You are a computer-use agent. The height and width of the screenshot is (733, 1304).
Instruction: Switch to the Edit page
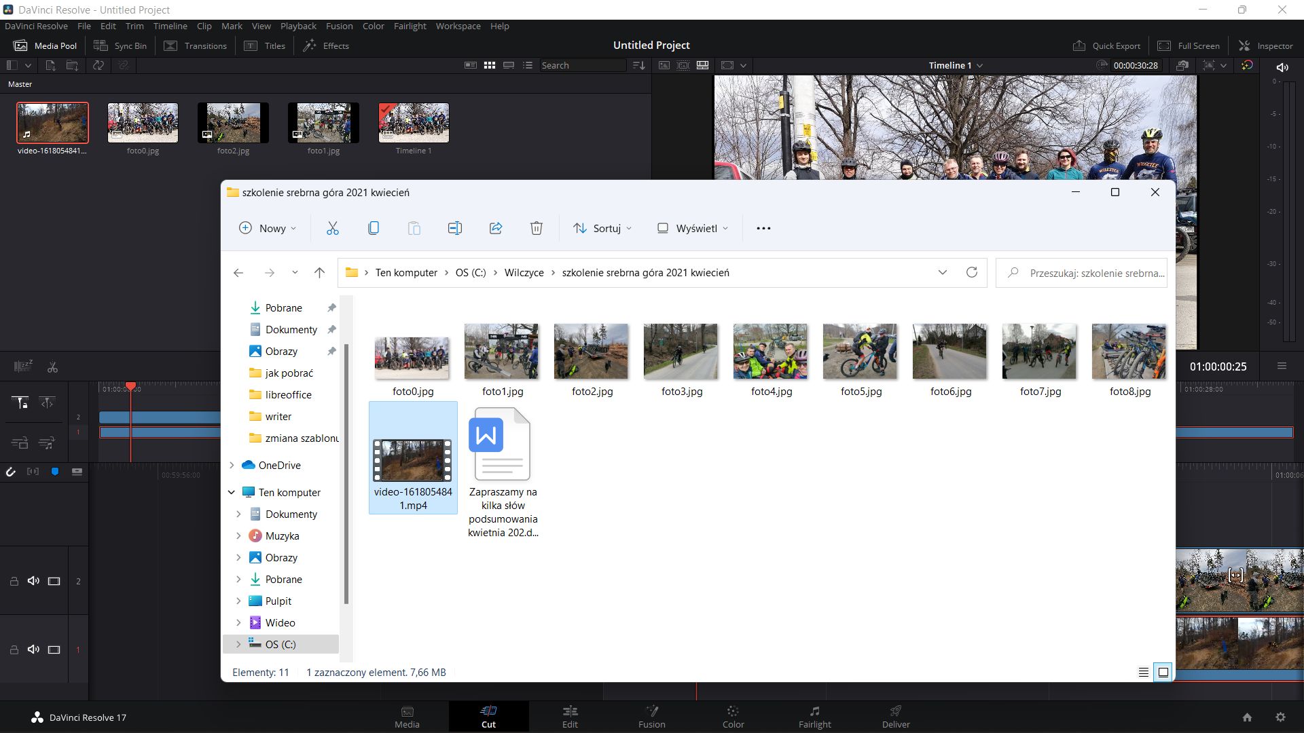[570, 717]
